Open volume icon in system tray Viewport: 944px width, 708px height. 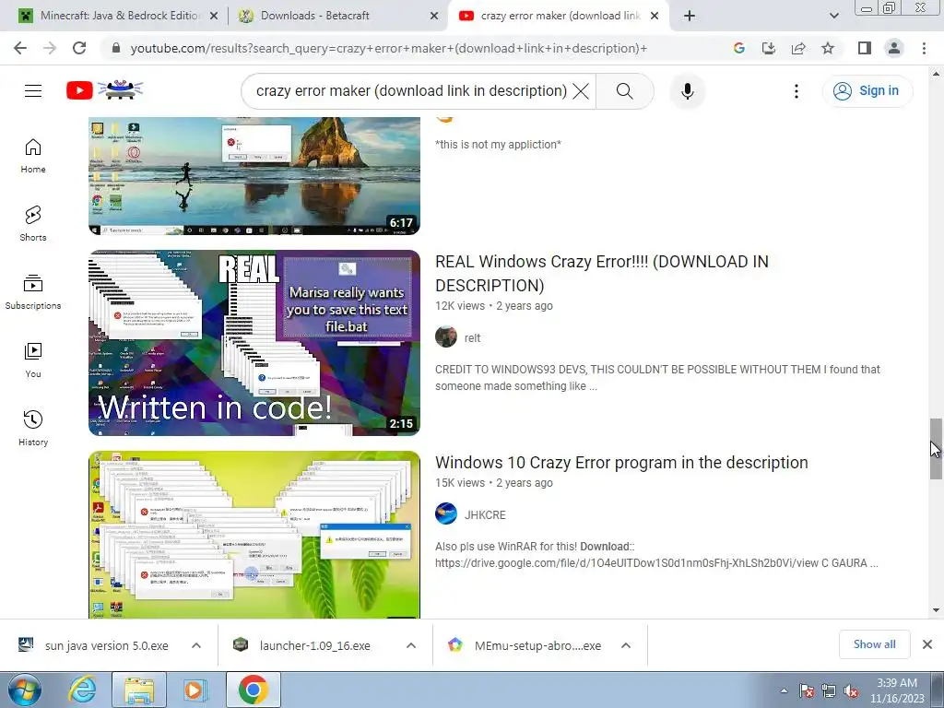(851, 691)
